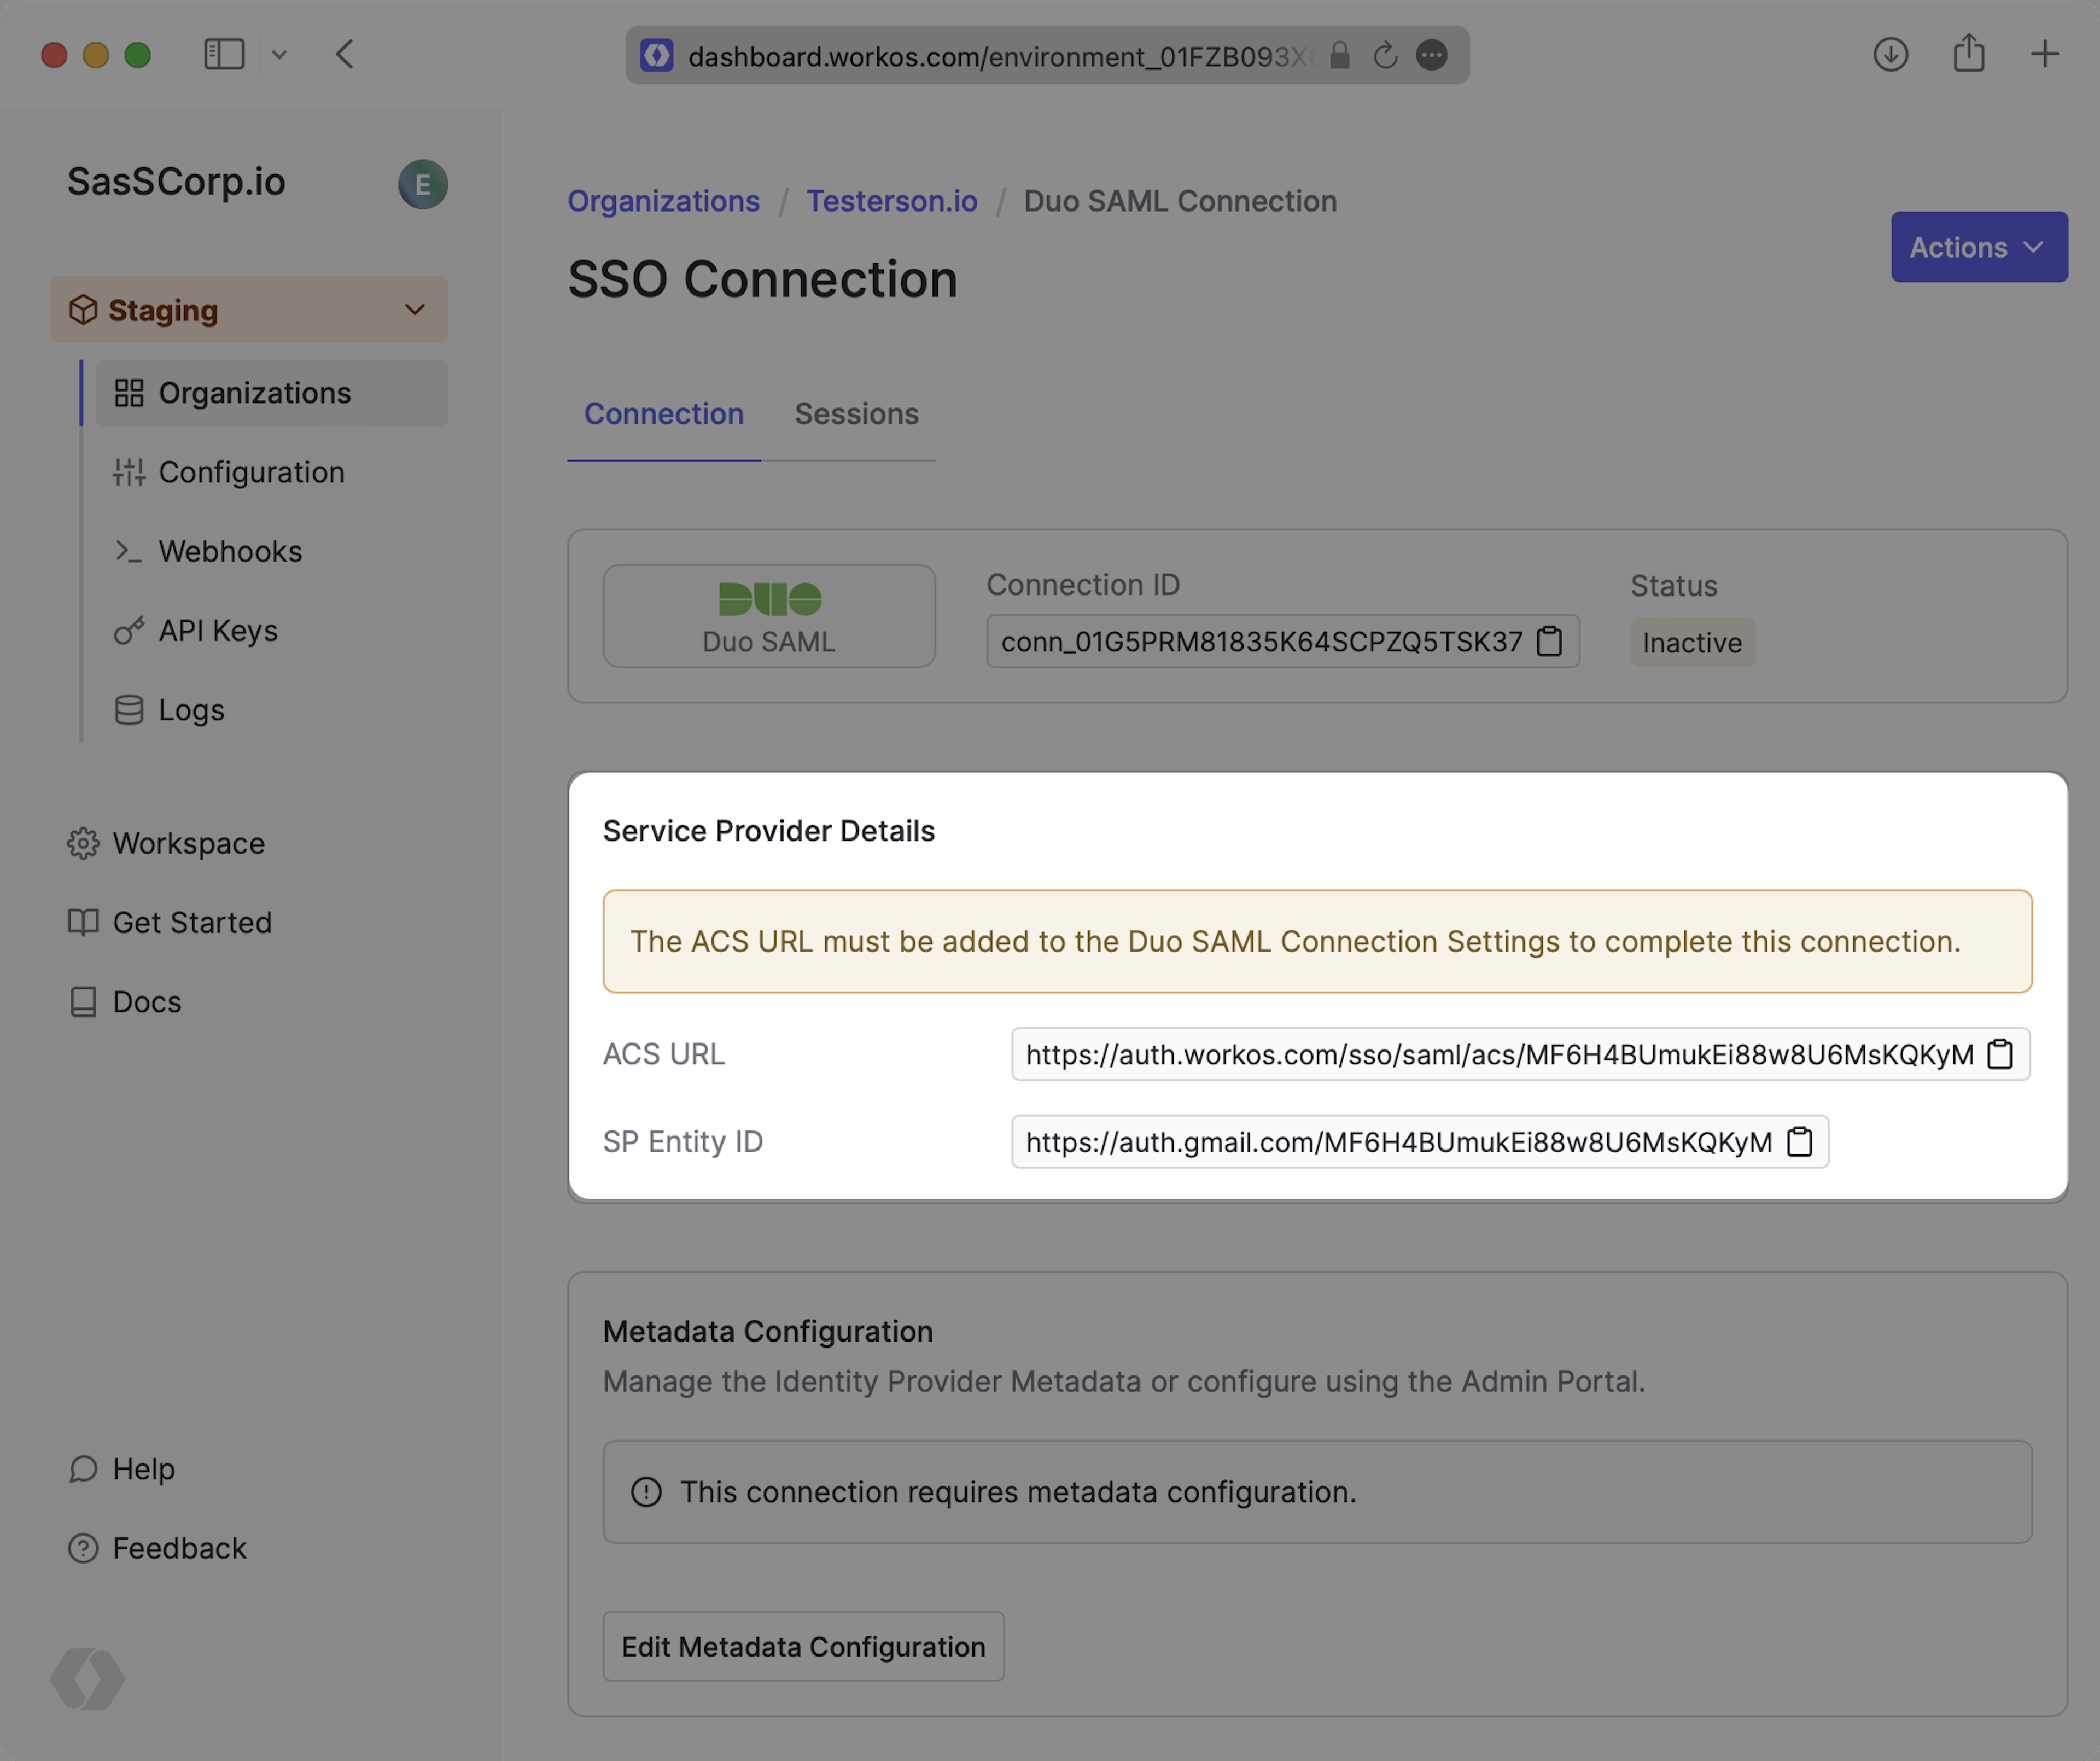Click Edit Metadata Configuration button
This screenshot has height=1761, width=2100.
coord(803,1646)
